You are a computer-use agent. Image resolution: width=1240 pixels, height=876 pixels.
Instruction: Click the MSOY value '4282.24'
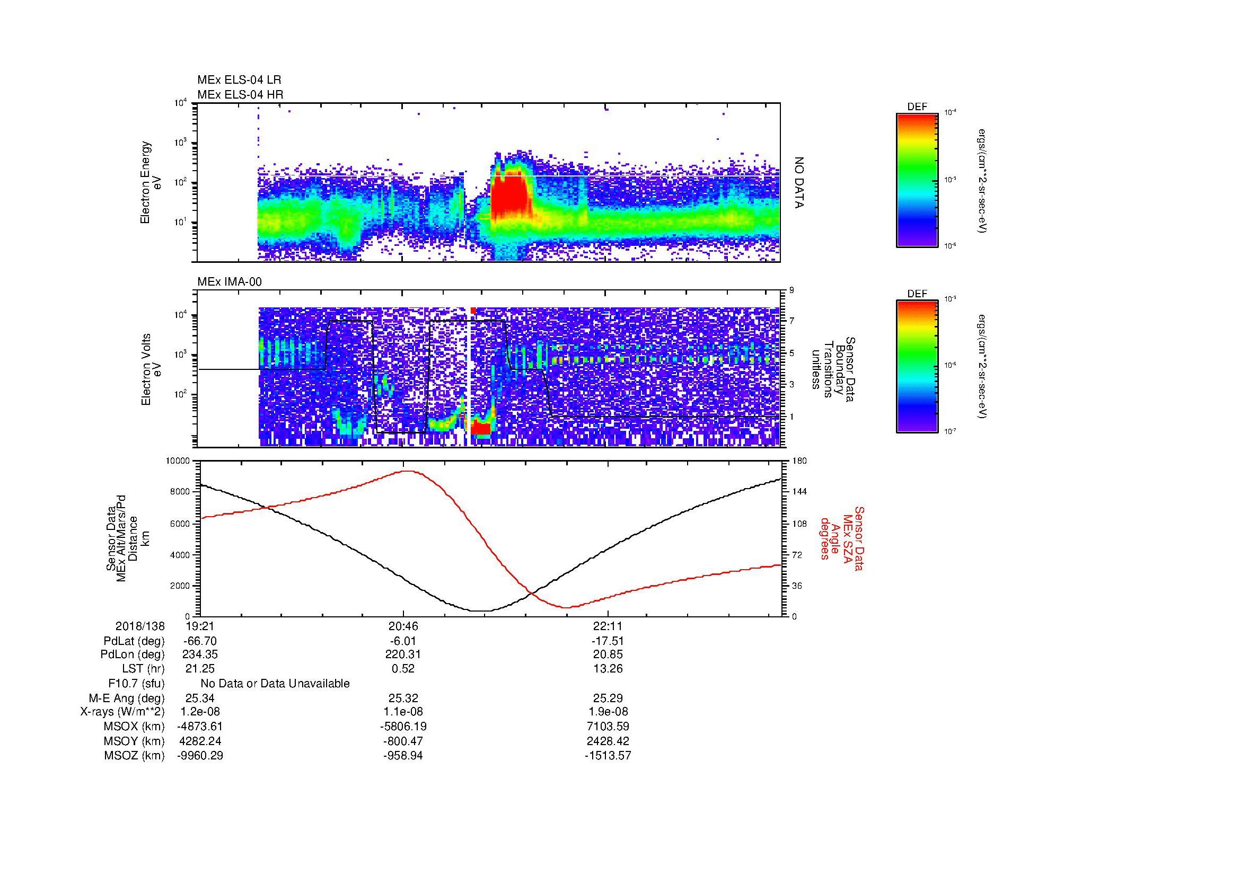pyautogui.click(x=200, y=741)
